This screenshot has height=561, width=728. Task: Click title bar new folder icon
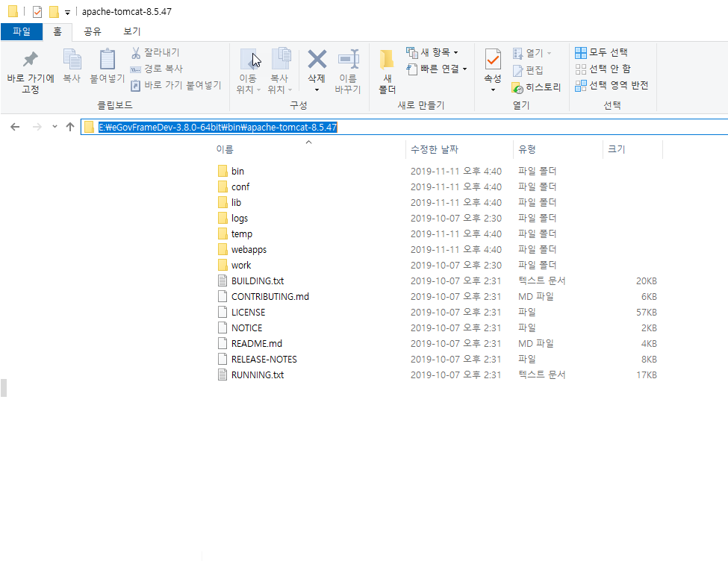pyautogui.click(x=54, y=12)
